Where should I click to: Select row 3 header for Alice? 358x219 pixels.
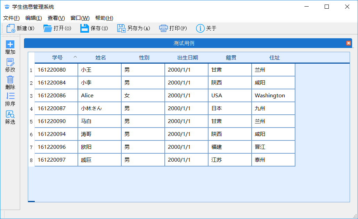point(31,96)
